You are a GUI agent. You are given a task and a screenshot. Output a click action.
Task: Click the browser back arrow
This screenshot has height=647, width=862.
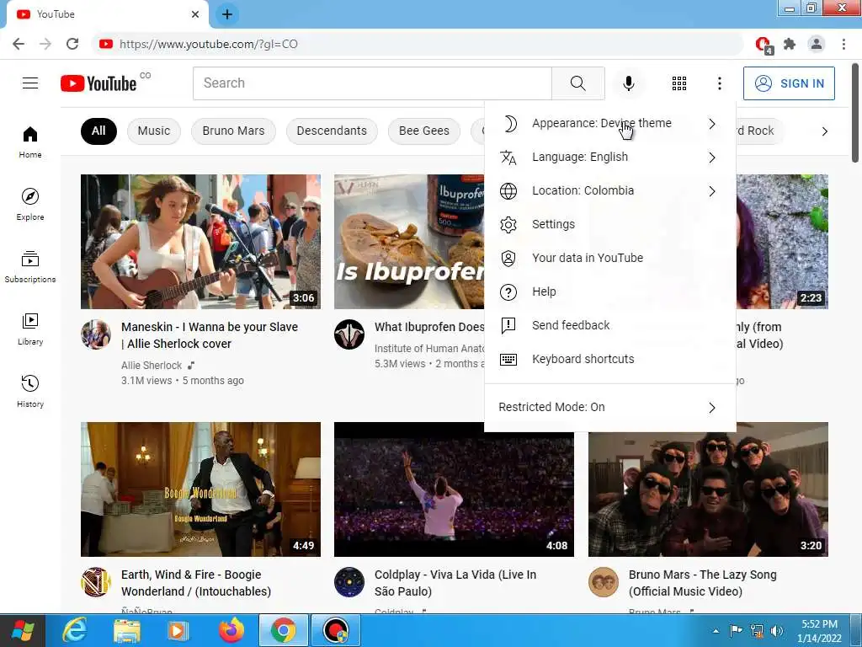point(19,44)
